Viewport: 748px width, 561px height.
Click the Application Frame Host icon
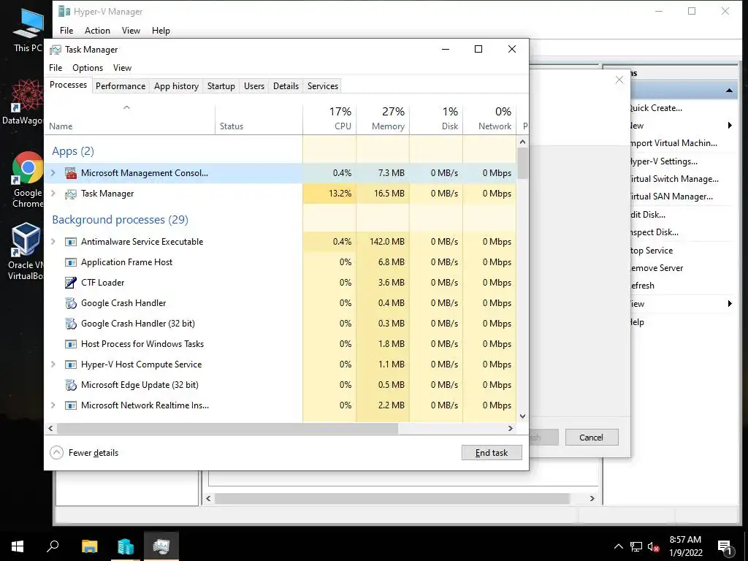(x=71, y=262)
